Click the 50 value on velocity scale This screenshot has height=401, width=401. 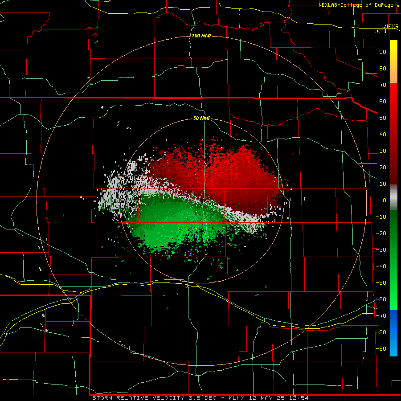coord(383,118)
